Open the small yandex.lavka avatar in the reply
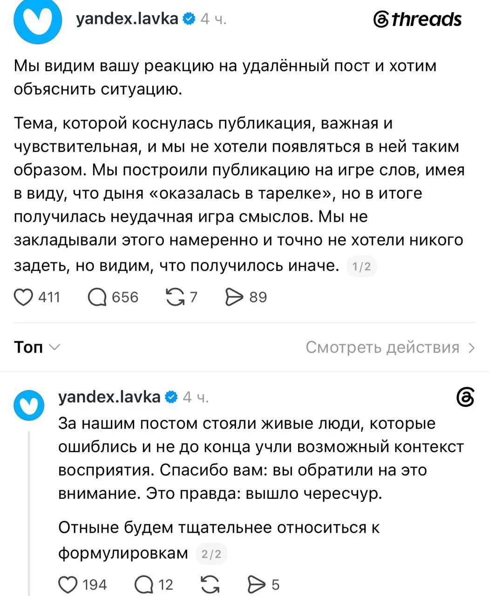The height and width of the screenshot is (596, 489). point(29,406)
